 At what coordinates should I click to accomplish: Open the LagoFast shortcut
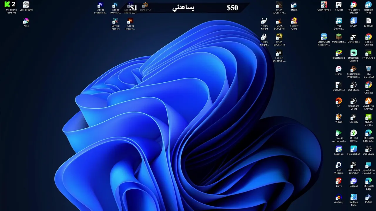click(x=339, y=151)
